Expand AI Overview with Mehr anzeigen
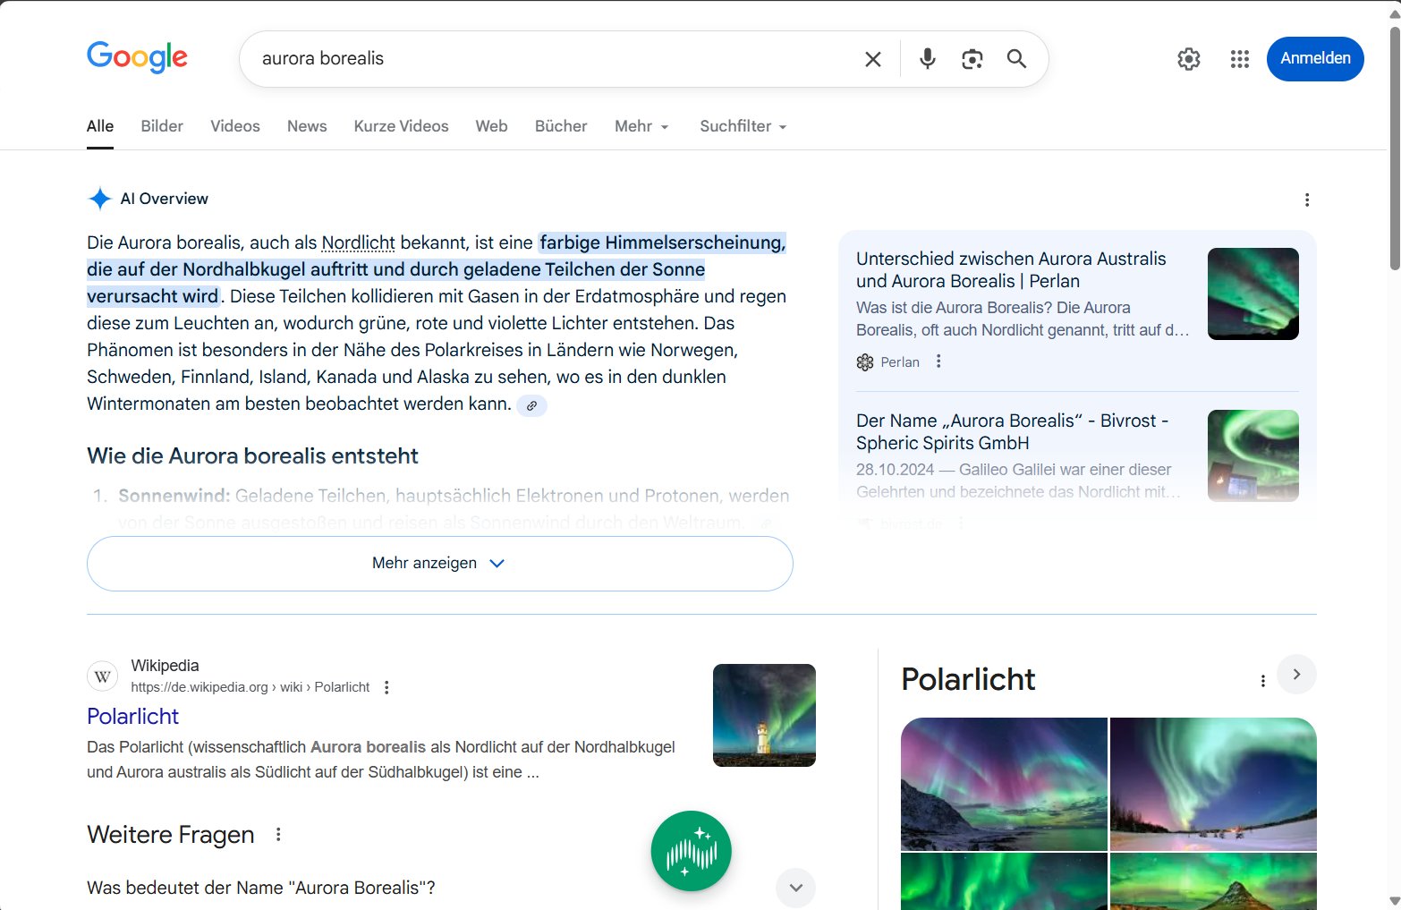Viewport: 1401px width, 910px height. click(439, 563)
